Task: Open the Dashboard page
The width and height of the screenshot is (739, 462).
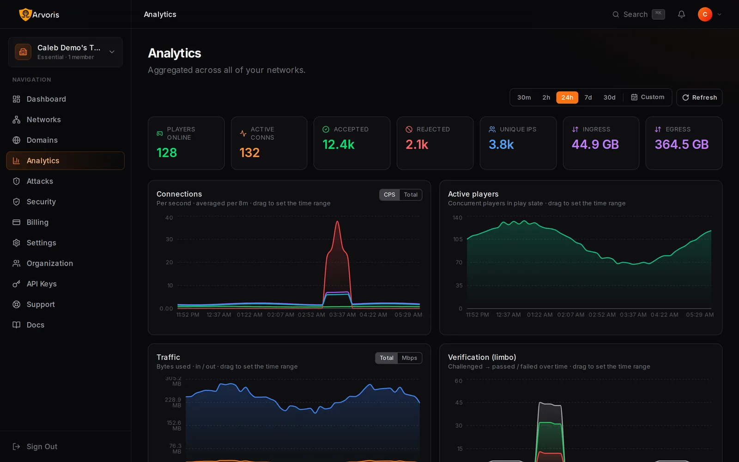Action: coord(65,99)
